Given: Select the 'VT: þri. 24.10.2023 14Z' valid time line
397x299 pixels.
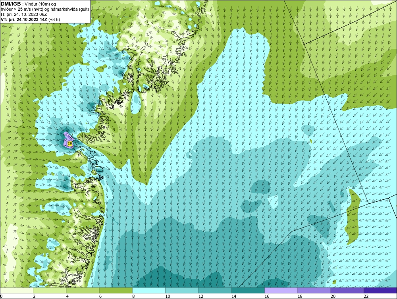Looking at the screenshot, I should [x=24, y=19].
